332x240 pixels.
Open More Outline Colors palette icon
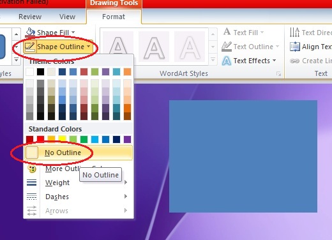coord(32,169)
